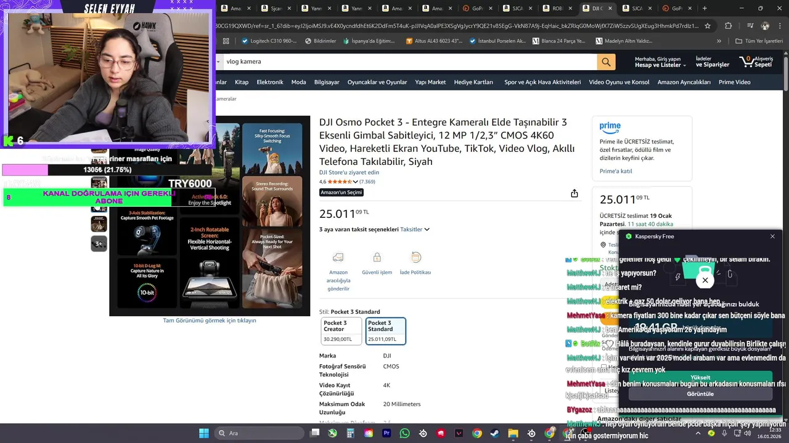Click Tam Görünümü görmek için tıklayın link
This screenshot has height=443, width=789.
pyautogui.click(x=210, y=321)
